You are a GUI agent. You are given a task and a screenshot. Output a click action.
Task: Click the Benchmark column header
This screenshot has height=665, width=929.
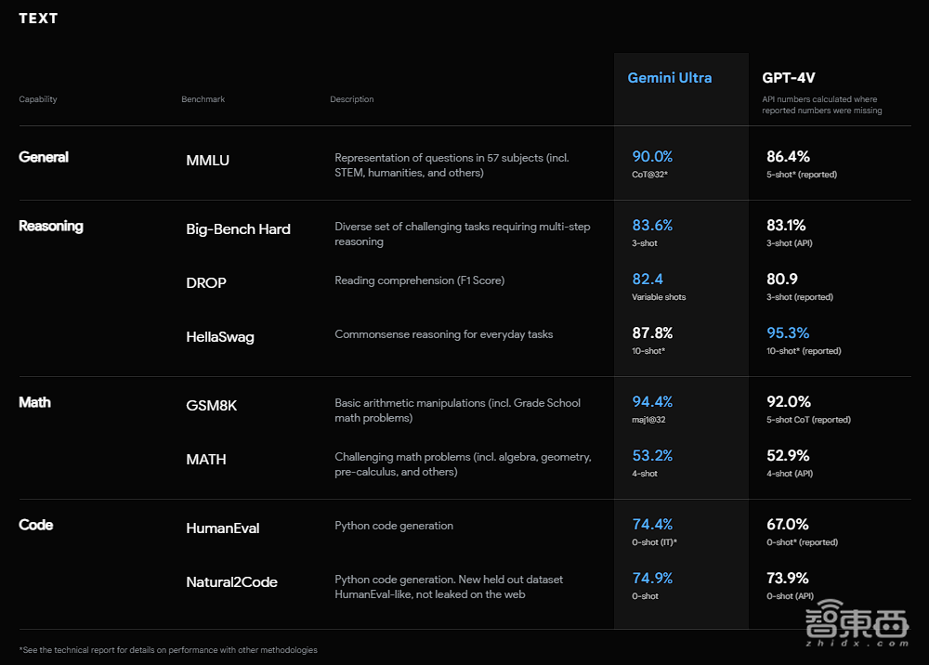(203, 99)
